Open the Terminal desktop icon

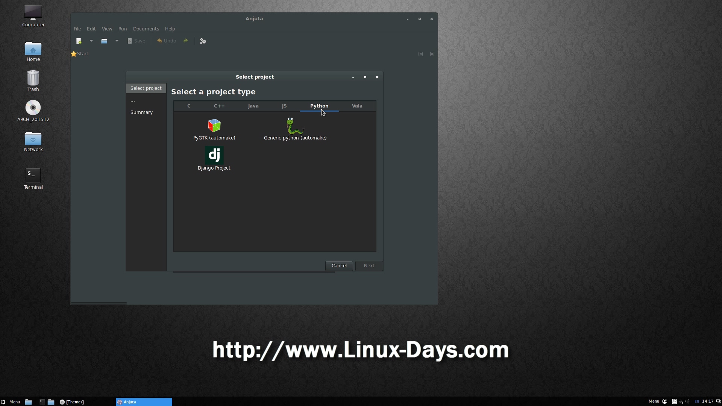point(33,179)
